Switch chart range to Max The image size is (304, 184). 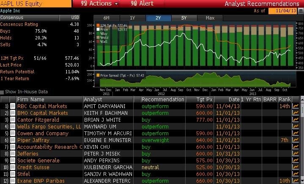coord(210,18)
